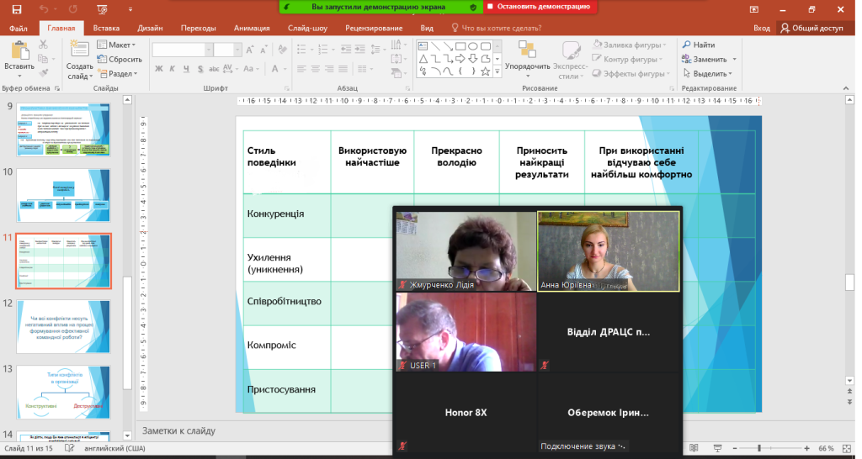Screen dimensions: 862x459
Task: Click the Undo arrow icon
Action: pos(42,9)
